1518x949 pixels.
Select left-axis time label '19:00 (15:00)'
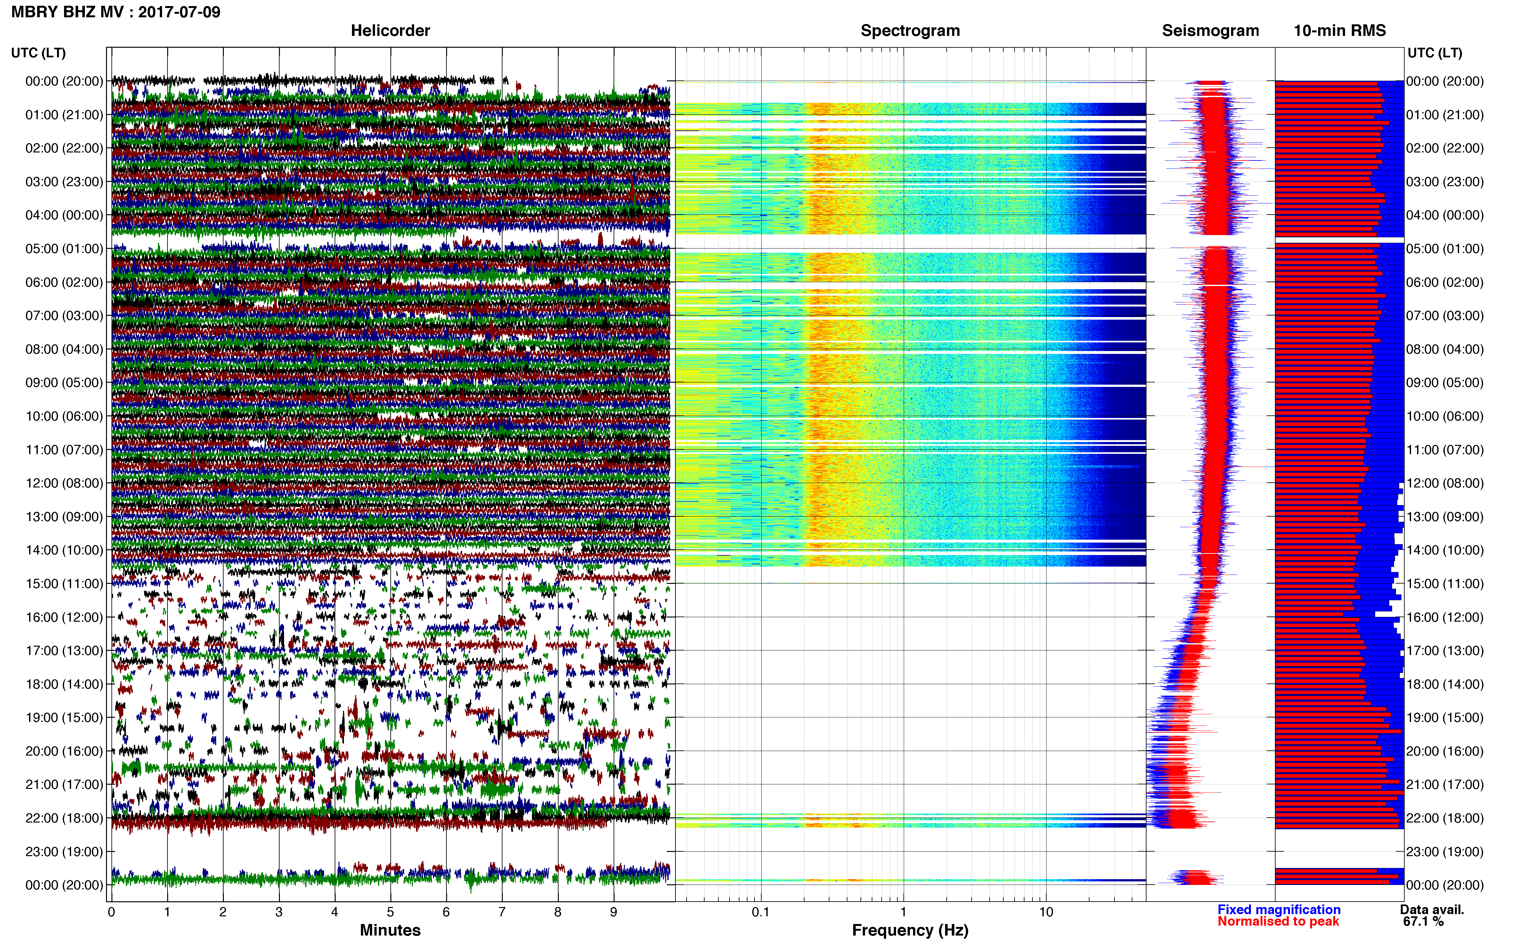[x=64, y=717]
